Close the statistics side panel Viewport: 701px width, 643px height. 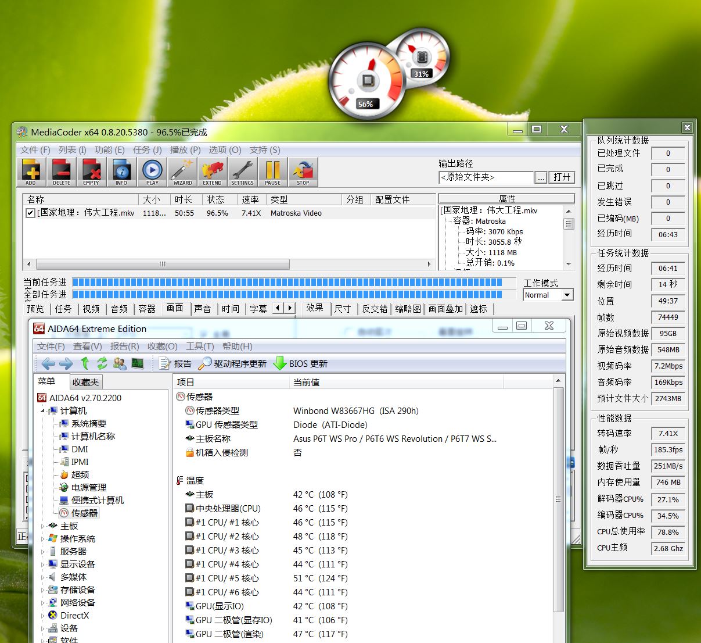(x=687, y=127)
